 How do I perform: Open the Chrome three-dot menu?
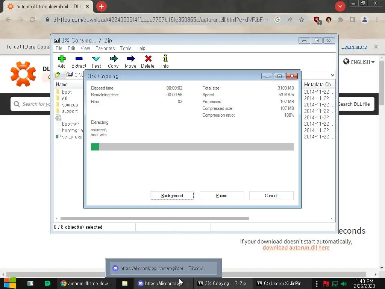(x=377, y=20)
